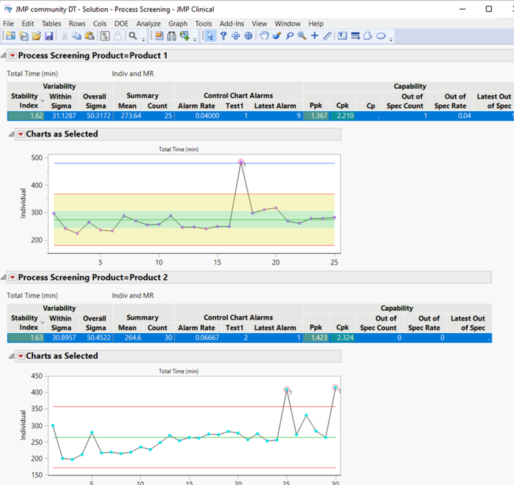Open the Open File folder icon

pyautogui.click(x=36, y=36)
